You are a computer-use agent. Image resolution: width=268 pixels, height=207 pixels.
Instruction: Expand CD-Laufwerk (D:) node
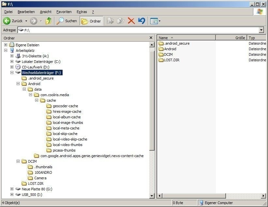pyautogui.click(x=12, y=67)
